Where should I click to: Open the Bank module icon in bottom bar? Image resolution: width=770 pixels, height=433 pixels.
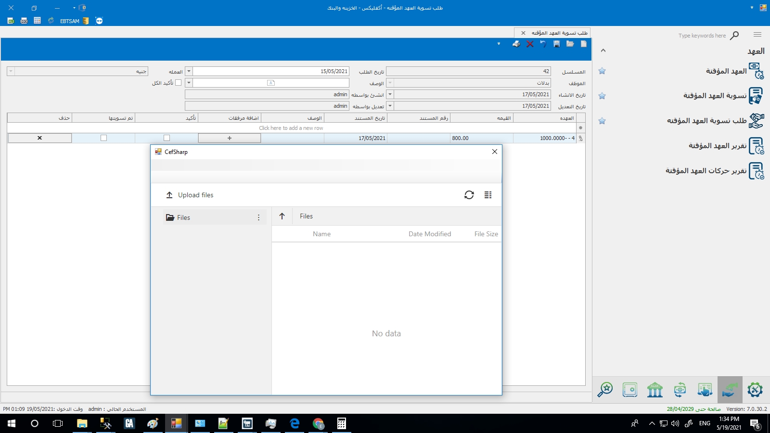pos(654,390)
